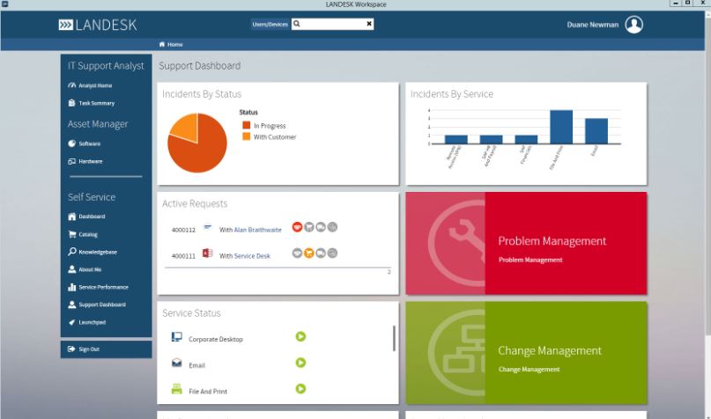Click the Duane Newman user name
This screenshot has height=419, width=711.
click(593, 25)
